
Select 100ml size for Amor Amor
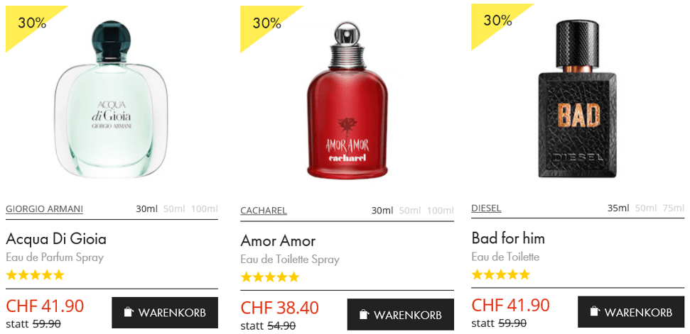coord(441,211)
